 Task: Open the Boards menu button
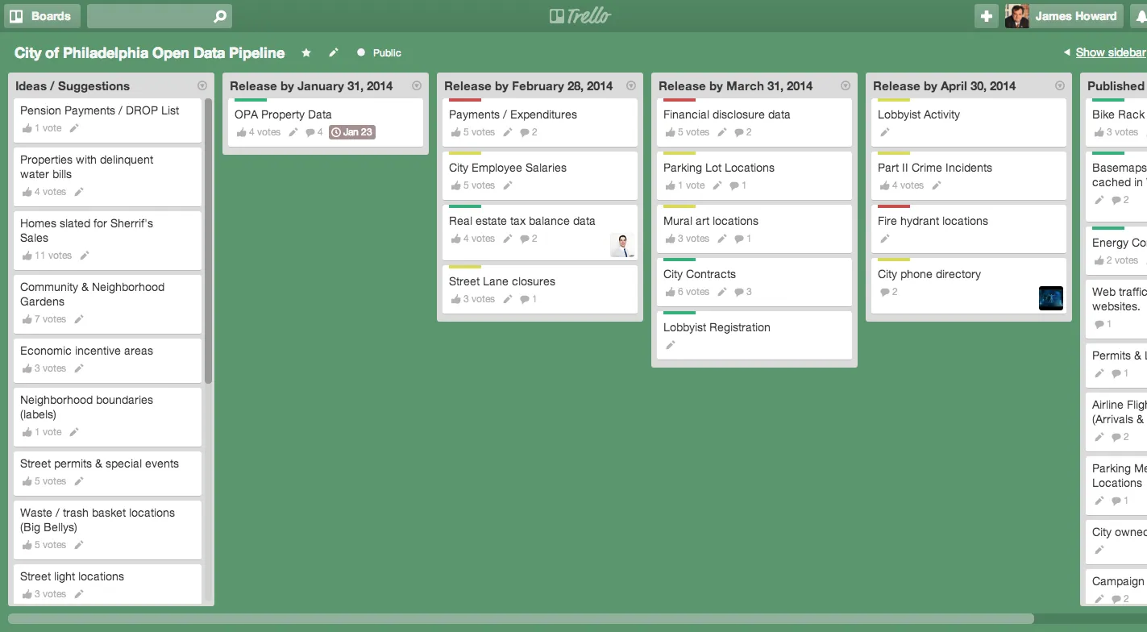tap(41, 16)
